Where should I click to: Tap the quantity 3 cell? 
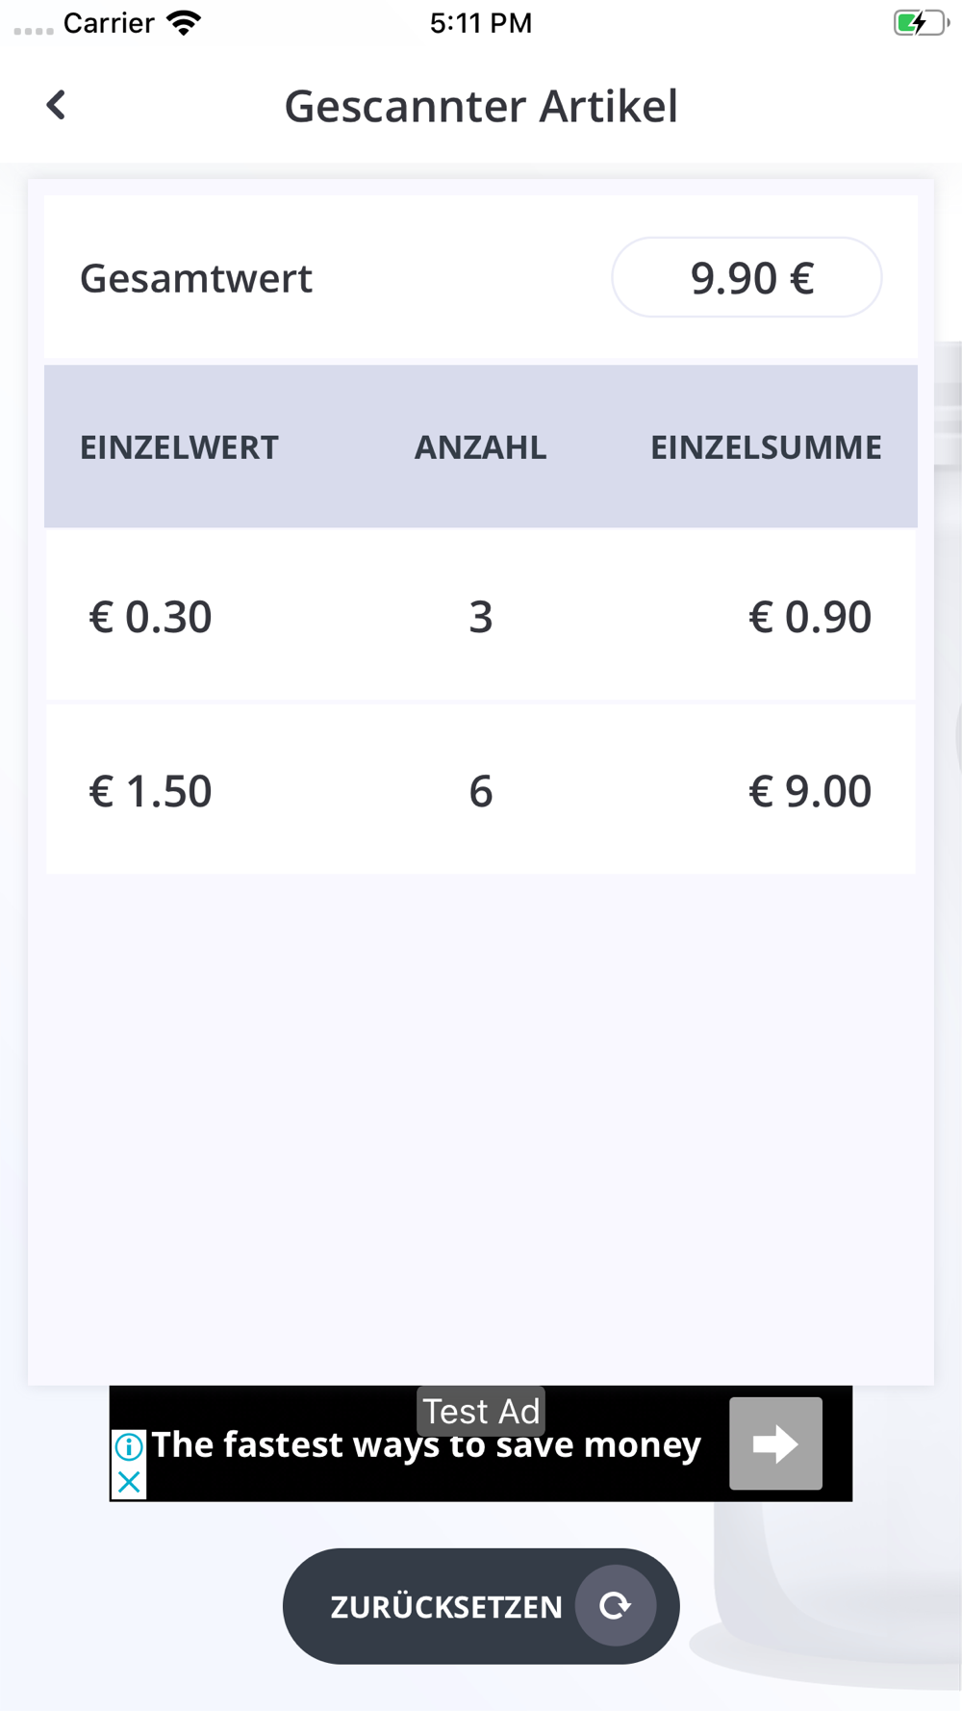[480, 617]
